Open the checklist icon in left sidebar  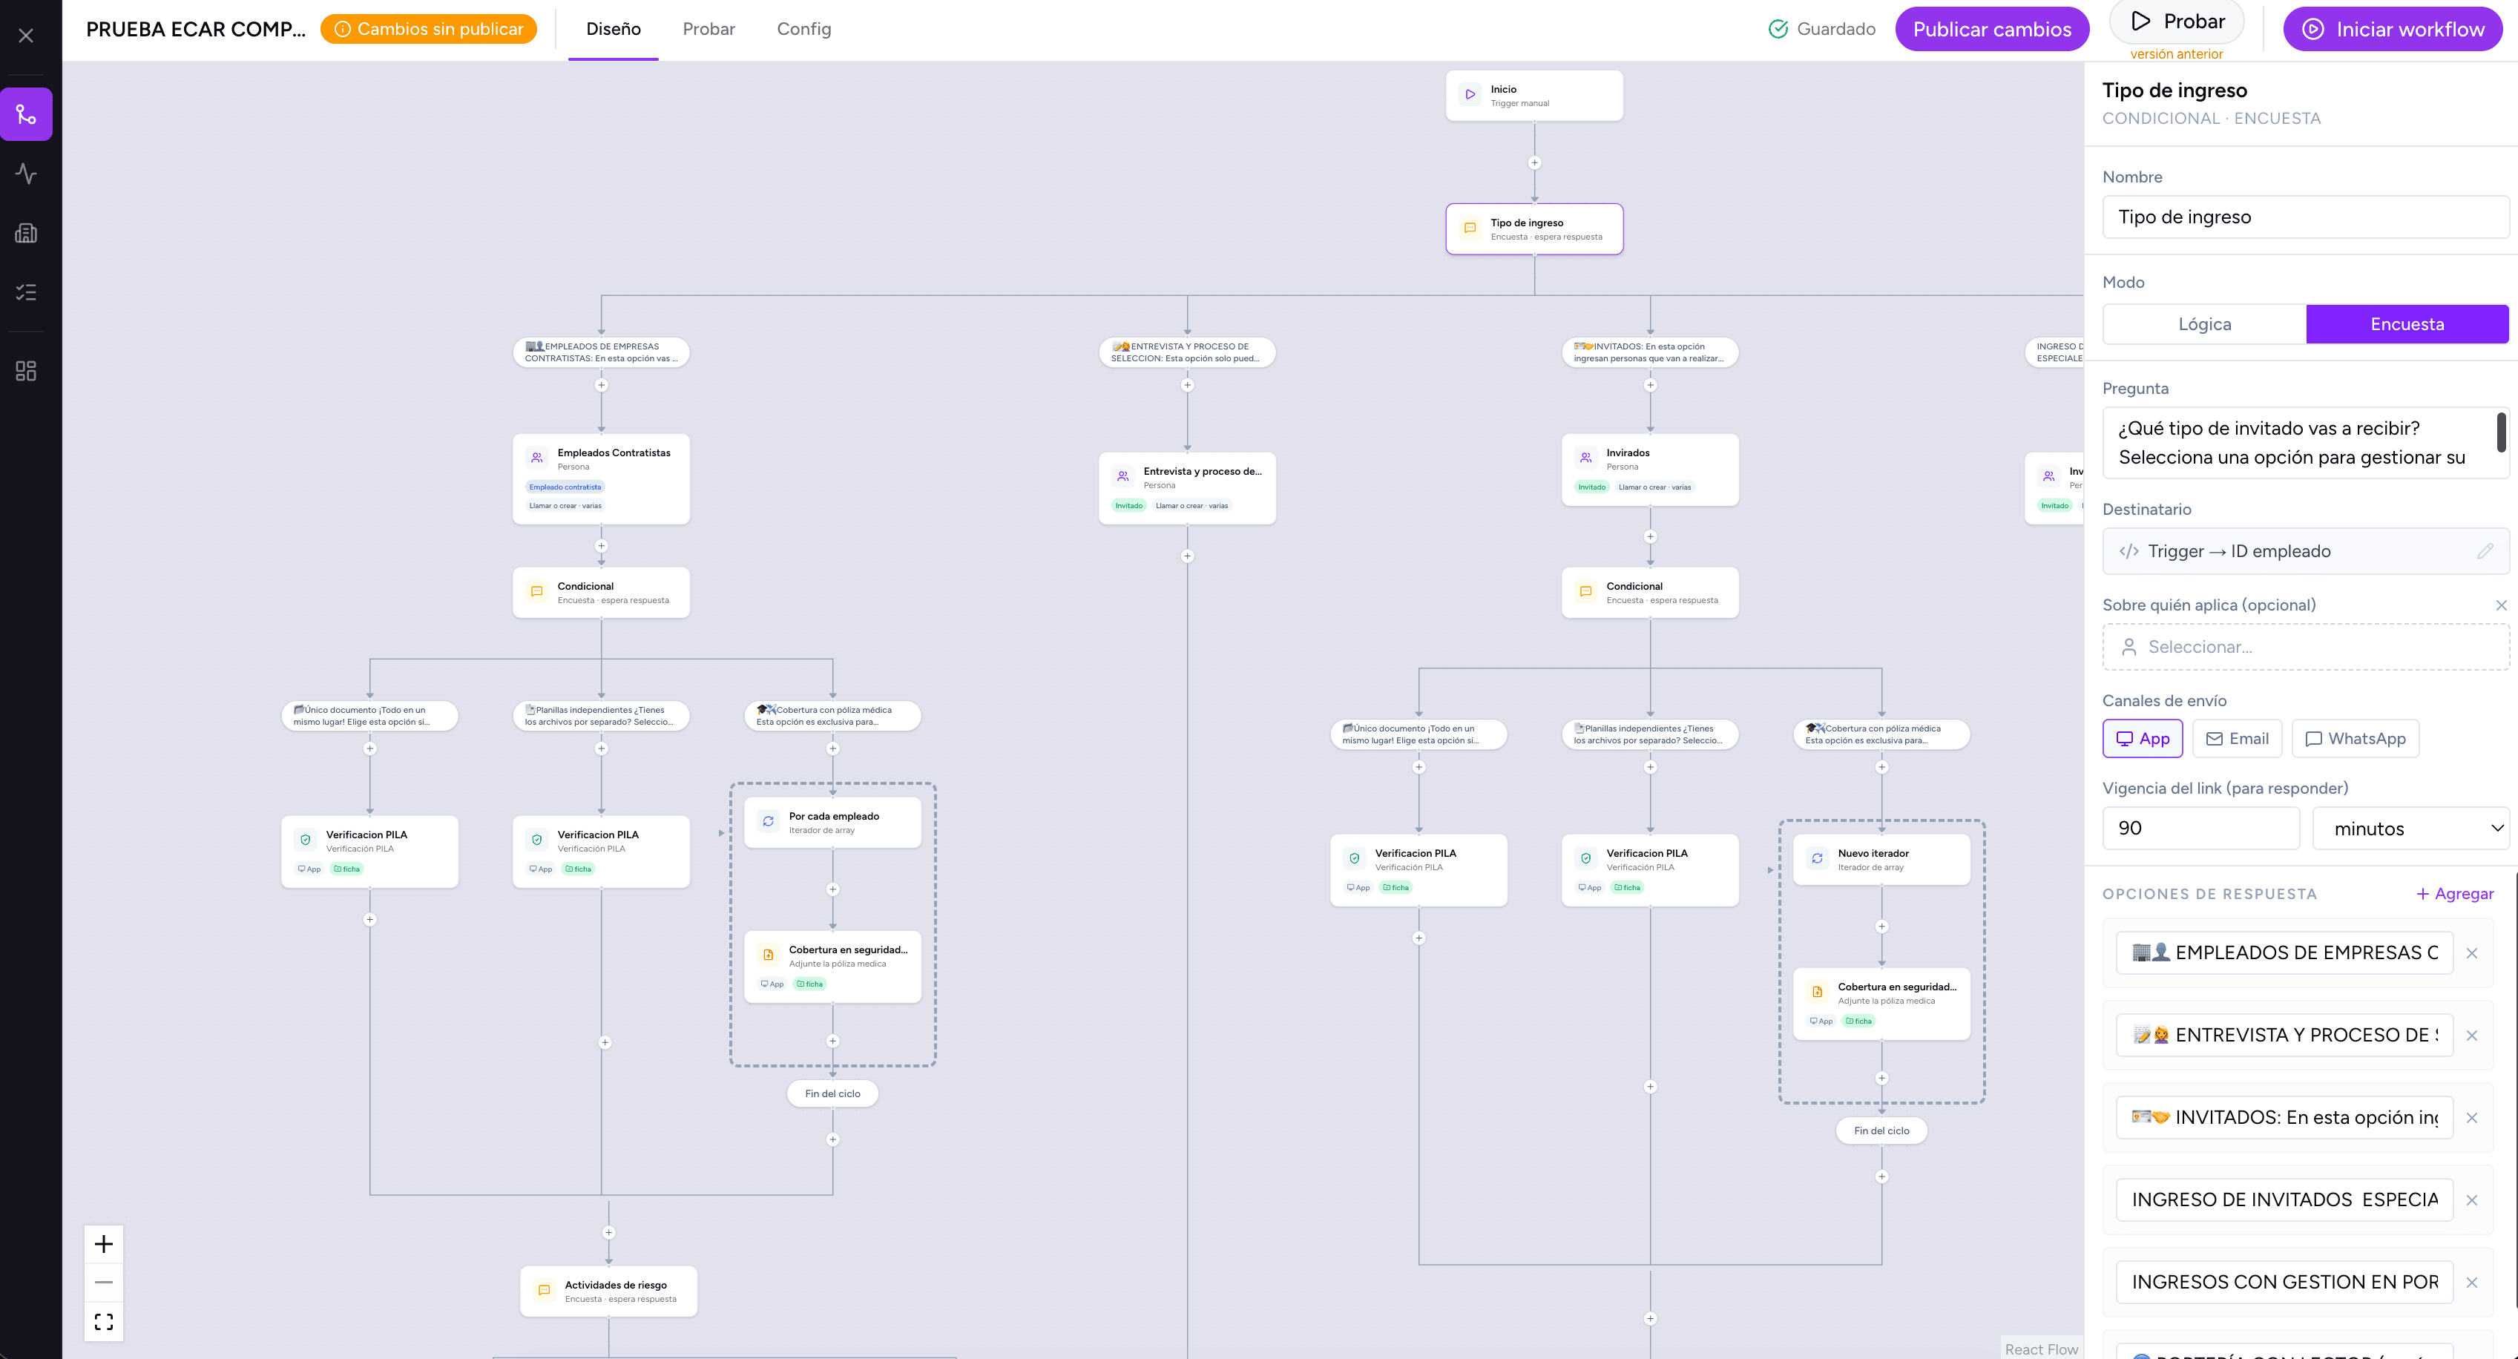[27, 292]
